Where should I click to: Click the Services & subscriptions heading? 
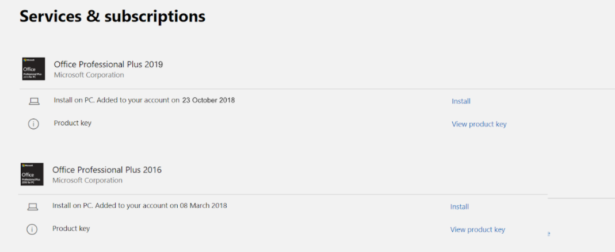pos(112,16)
